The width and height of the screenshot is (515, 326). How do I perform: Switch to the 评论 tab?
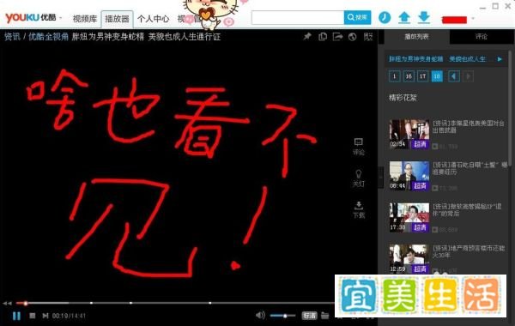(481, 36)
